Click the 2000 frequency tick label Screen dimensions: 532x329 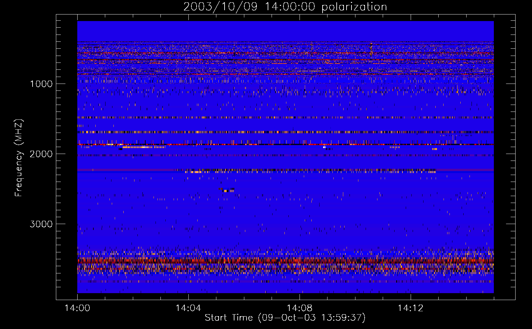41,154
